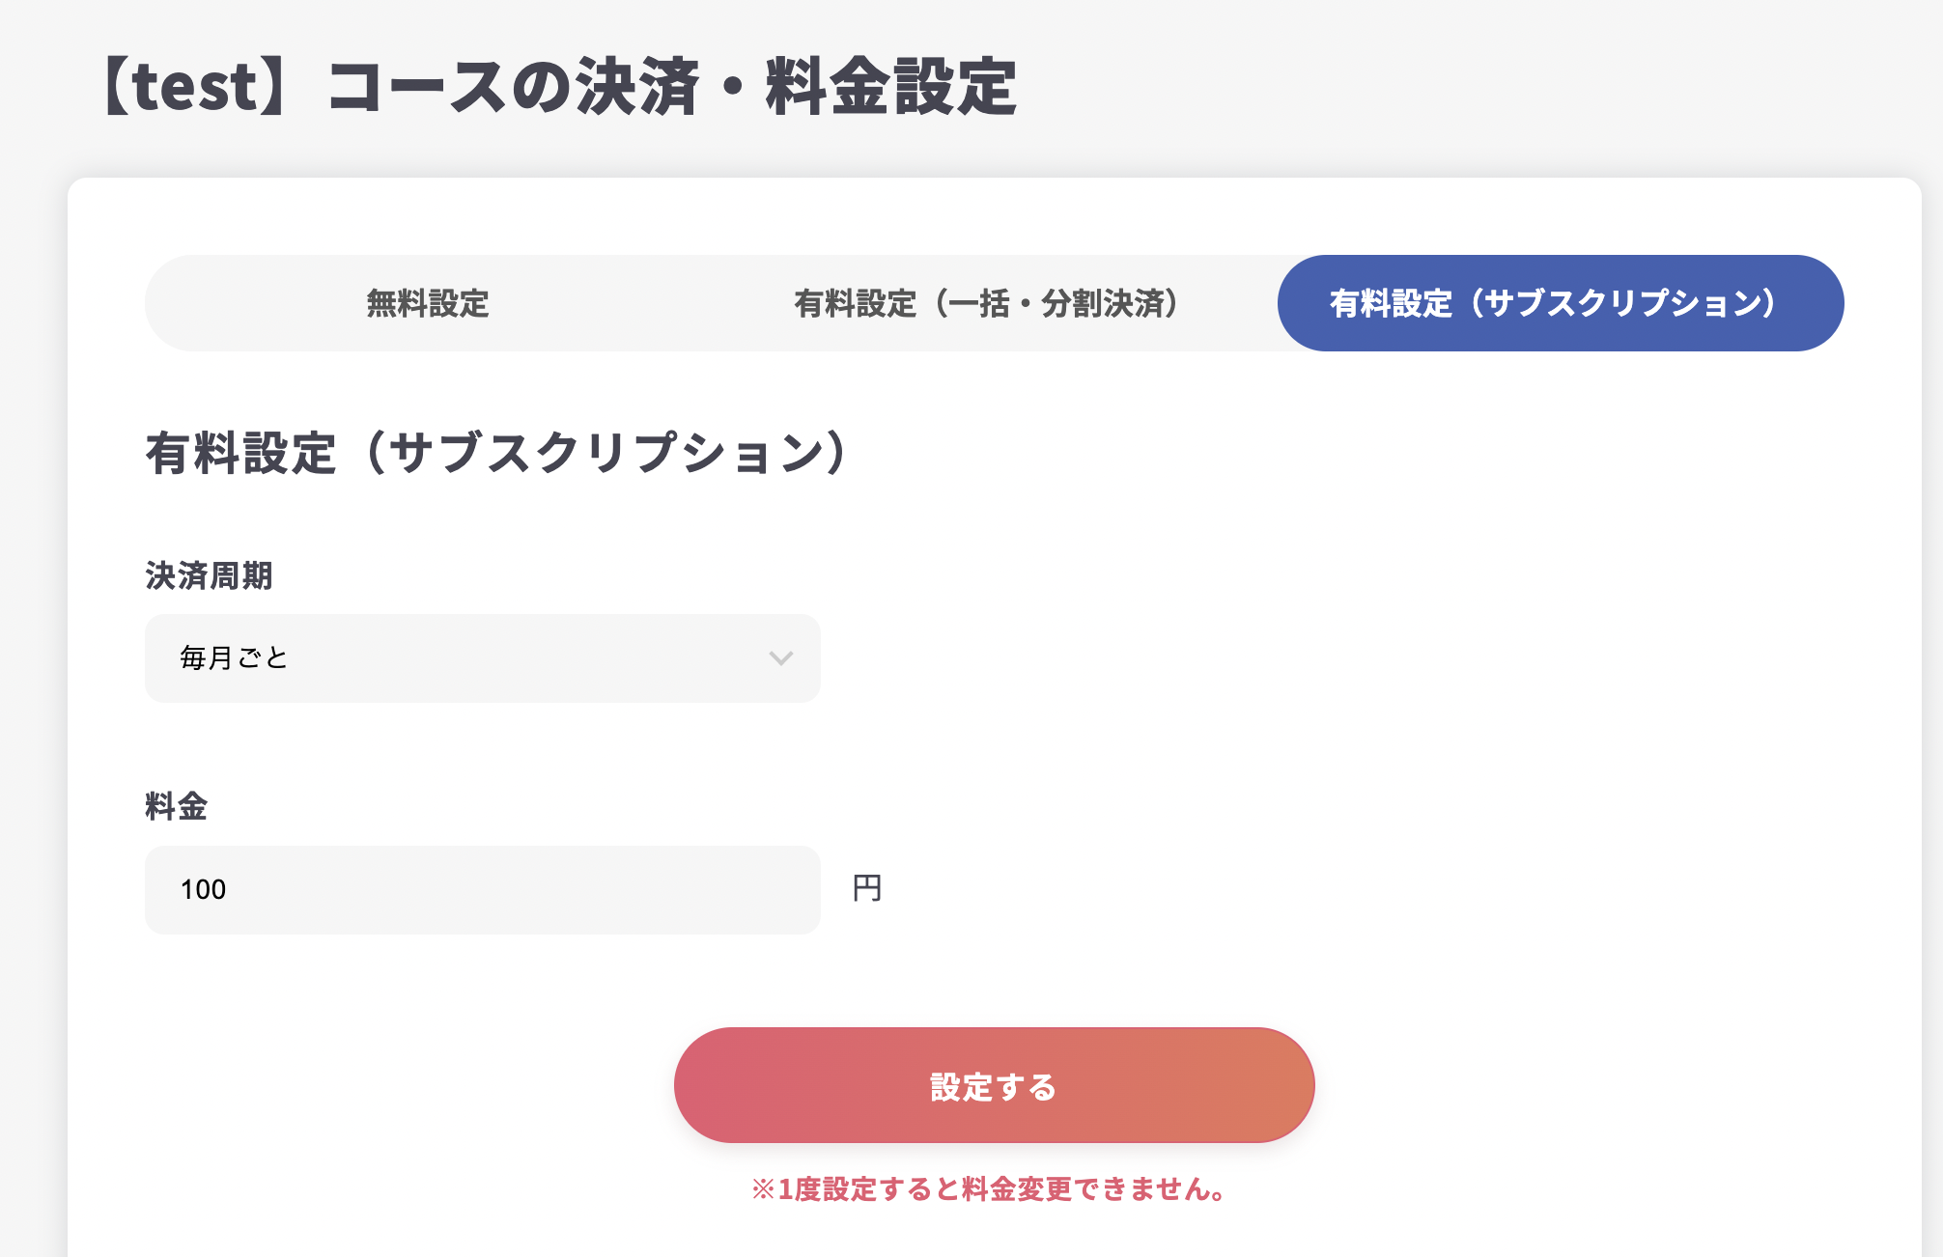Switch to the 無料設定 tab
The height and width of the screenshot is (1257, 1943).
[x=428, y=303]
